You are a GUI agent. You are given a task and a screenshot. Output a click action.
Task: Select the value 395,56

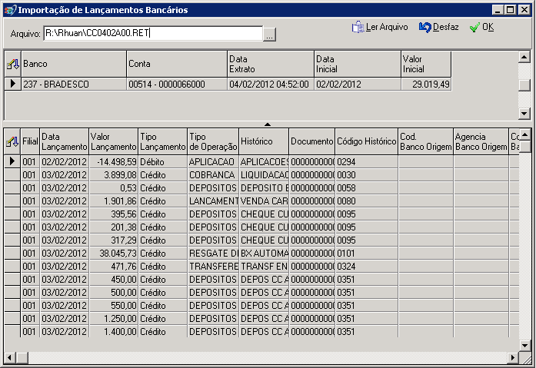tap(114, 214)
